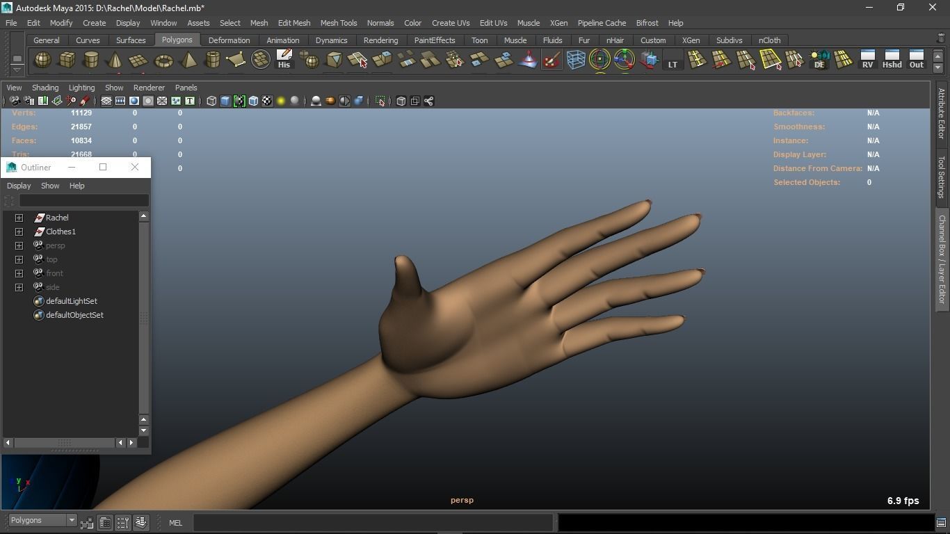Switch to the Rendering shelf tab
Screen dimensions: 950x534
pos(380,40)
